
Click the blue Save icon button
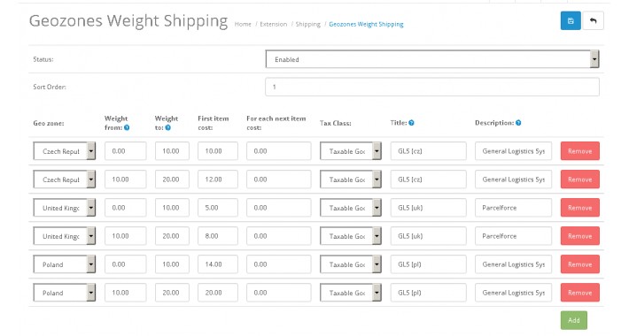(571, 20)
